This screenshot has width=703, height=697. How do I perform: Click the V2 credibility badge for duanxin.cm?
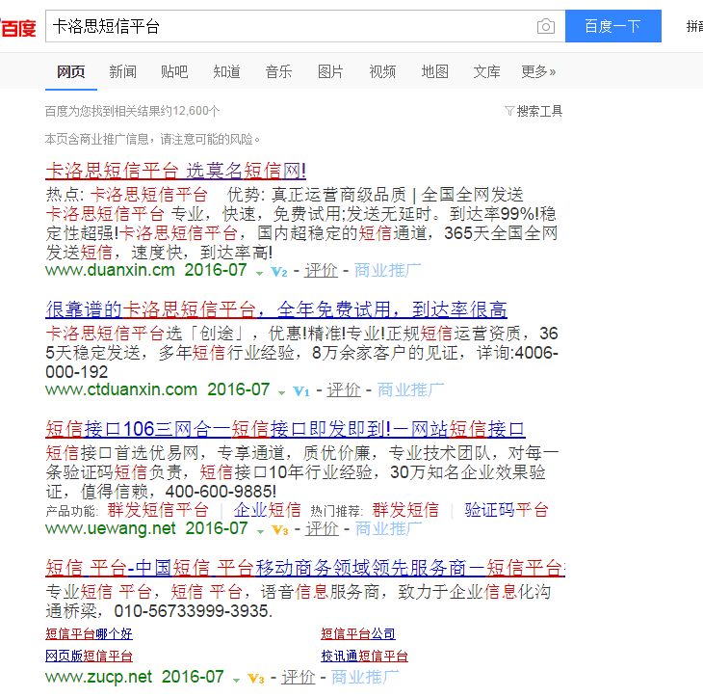(279, 272)
